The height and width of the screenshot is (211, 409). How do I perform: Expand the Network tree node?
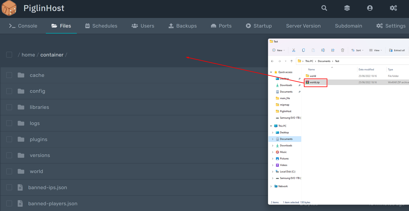271,186
